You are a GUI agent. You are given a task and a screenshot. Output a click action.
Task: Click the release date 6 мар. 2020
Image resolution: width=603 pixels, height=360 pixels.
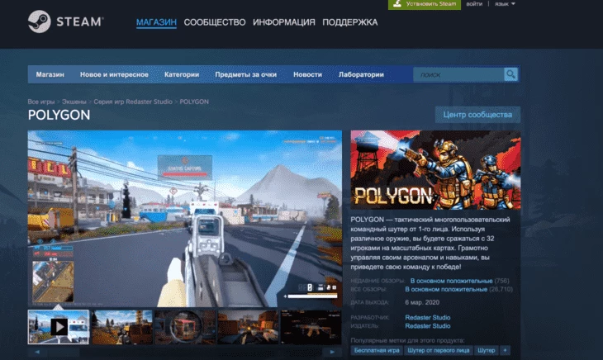(422, 302)
